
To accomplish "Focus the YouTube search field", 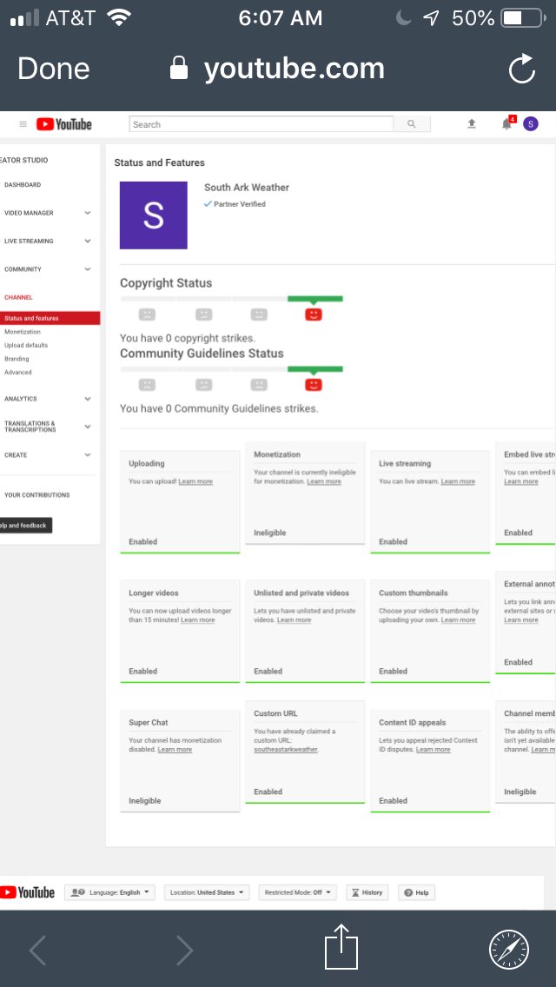I will pos(261,124).
